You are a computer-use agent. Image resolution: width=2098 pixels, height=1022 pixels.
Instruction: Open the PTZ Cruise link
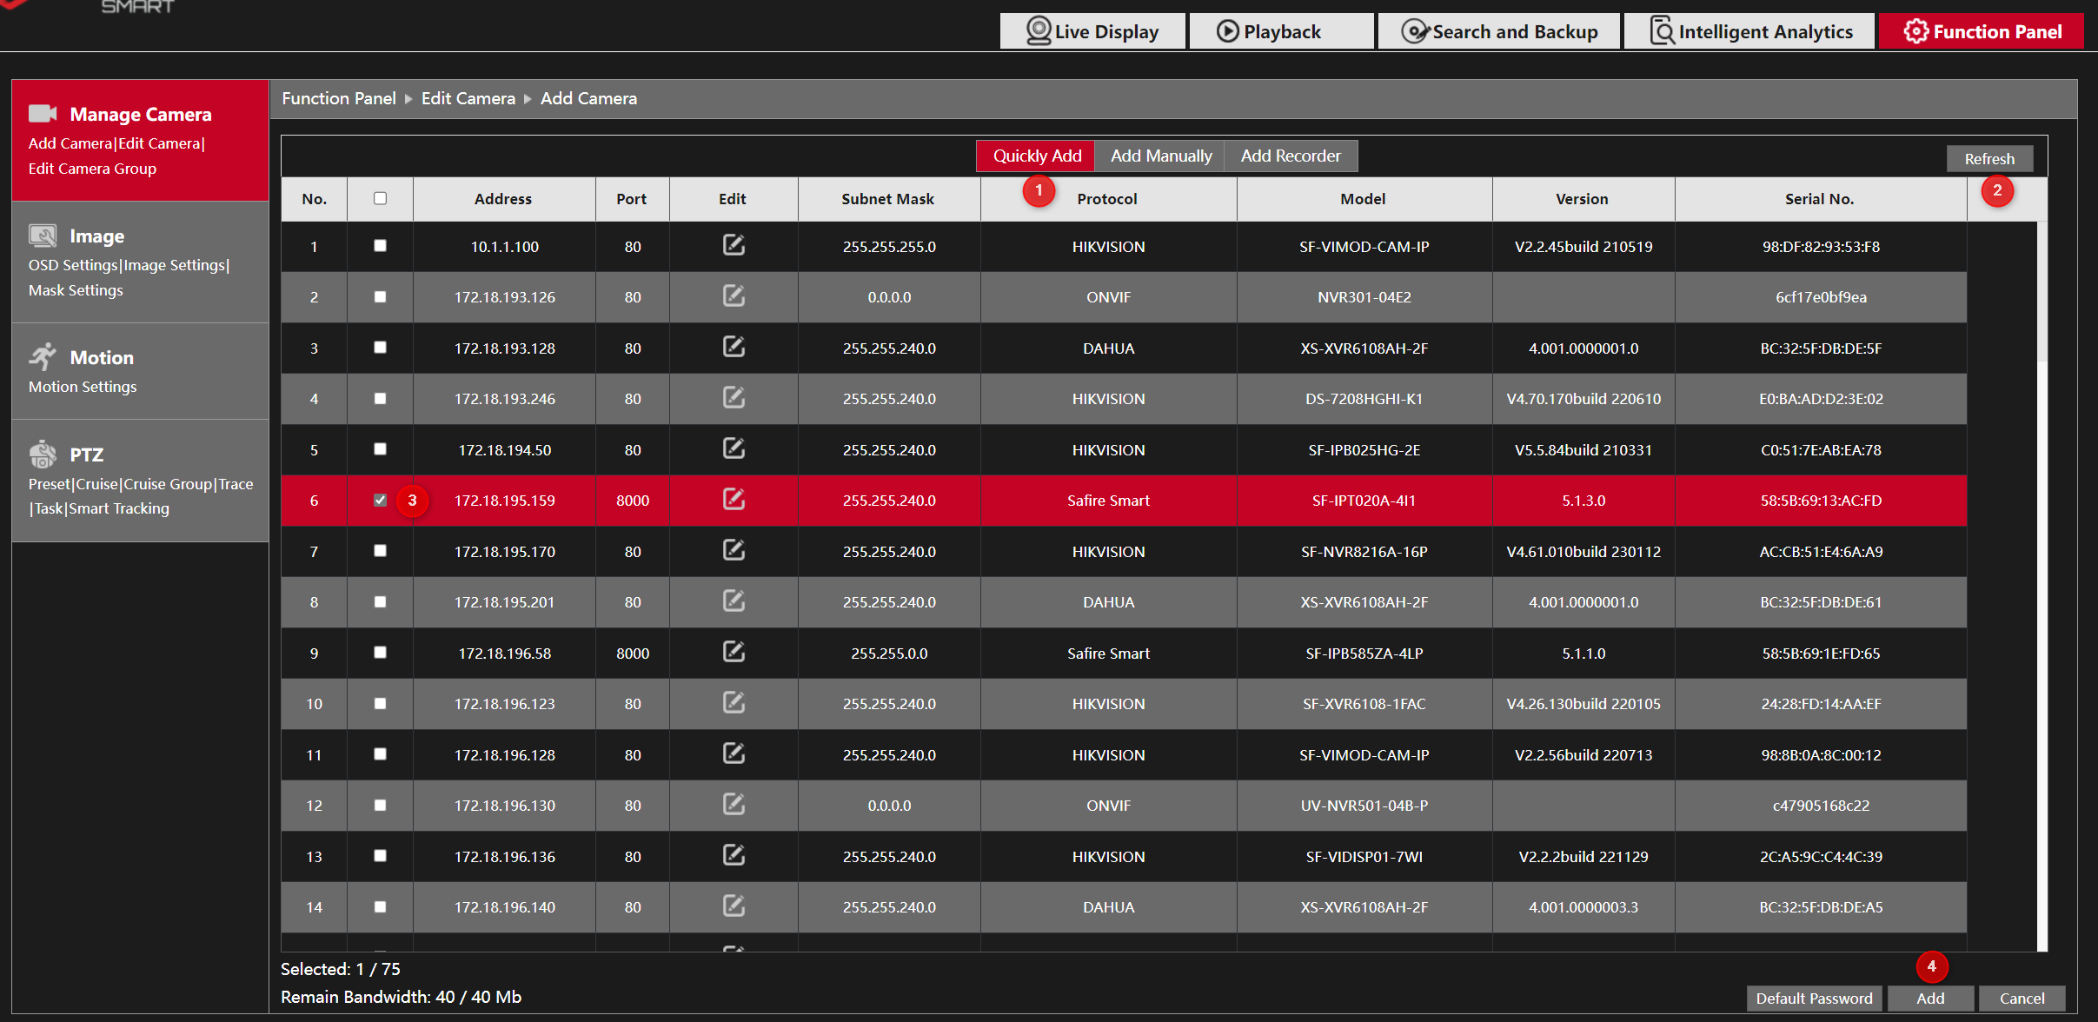point(97,484)
